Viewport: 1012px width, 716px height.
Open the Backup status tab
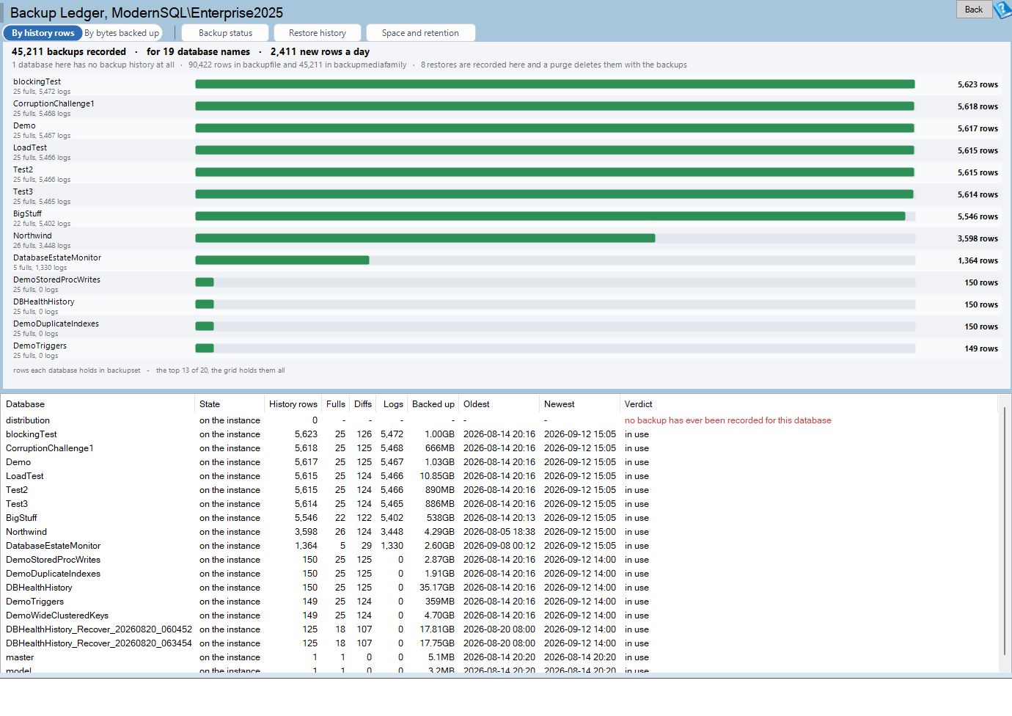point(225,33)
